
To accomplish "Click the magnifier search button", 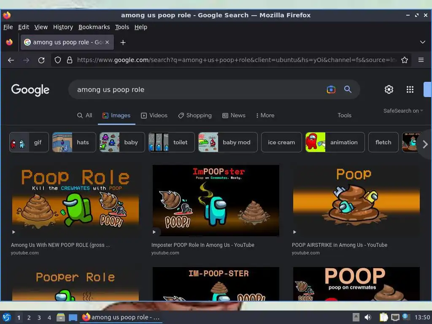I will pos(348,89).
